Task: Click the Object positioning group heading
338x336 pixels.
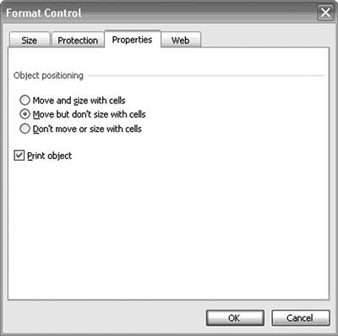Action: [48, 75]
